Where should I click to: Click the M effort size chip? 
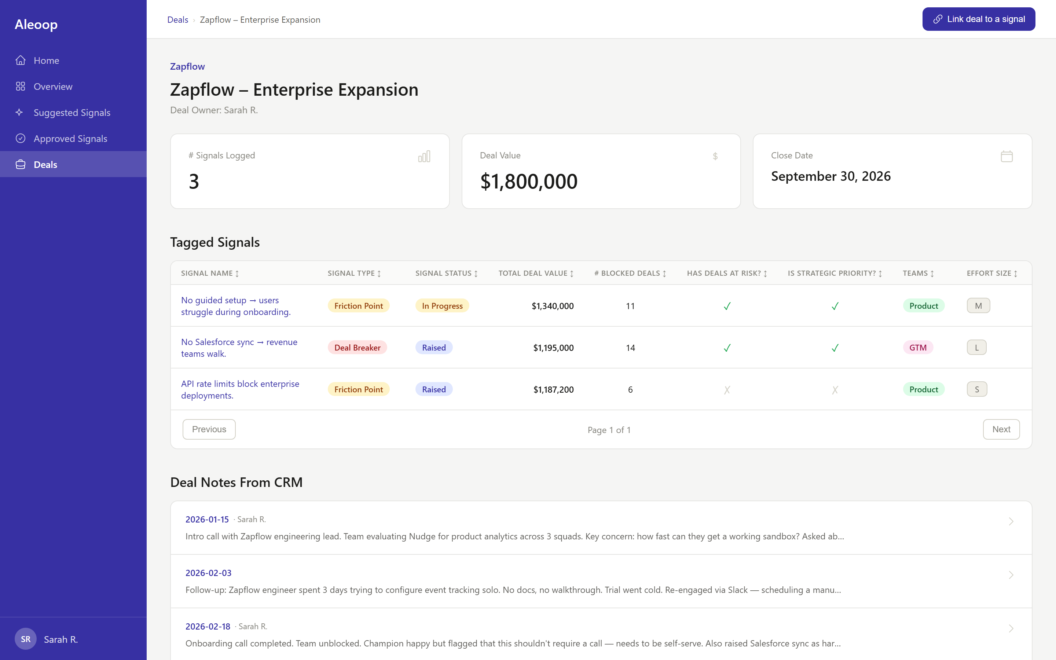(978, 305)
